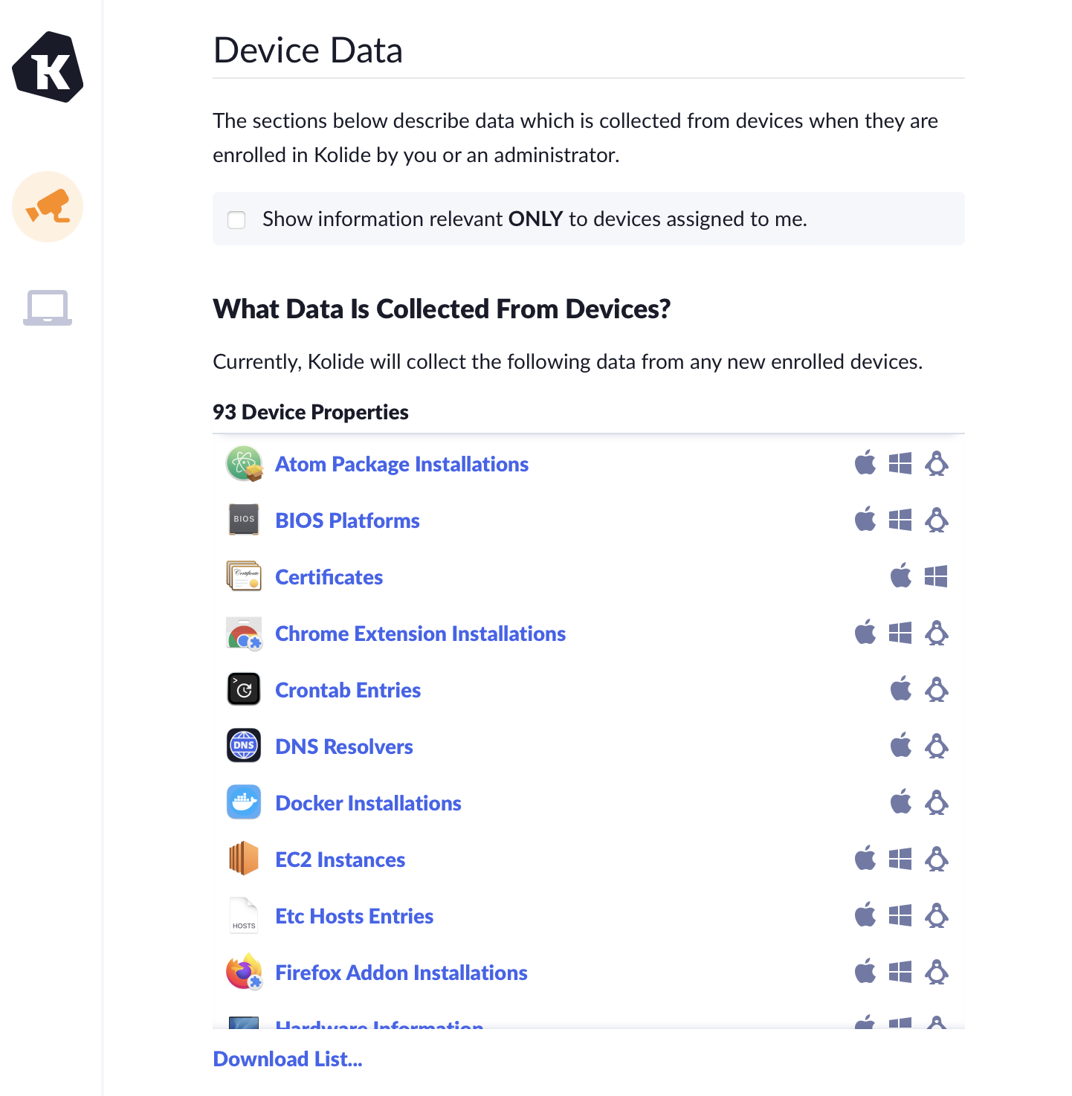
Task: Click the Chrome Extension Installations icon
Action: (244, 633)
